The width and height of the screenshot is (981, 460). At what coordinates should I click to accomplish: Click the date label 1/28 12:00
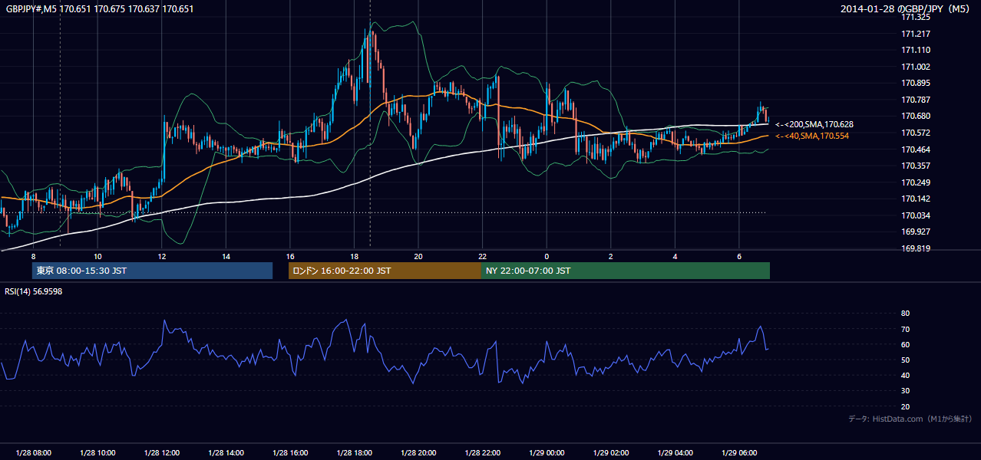click(162, 453)
